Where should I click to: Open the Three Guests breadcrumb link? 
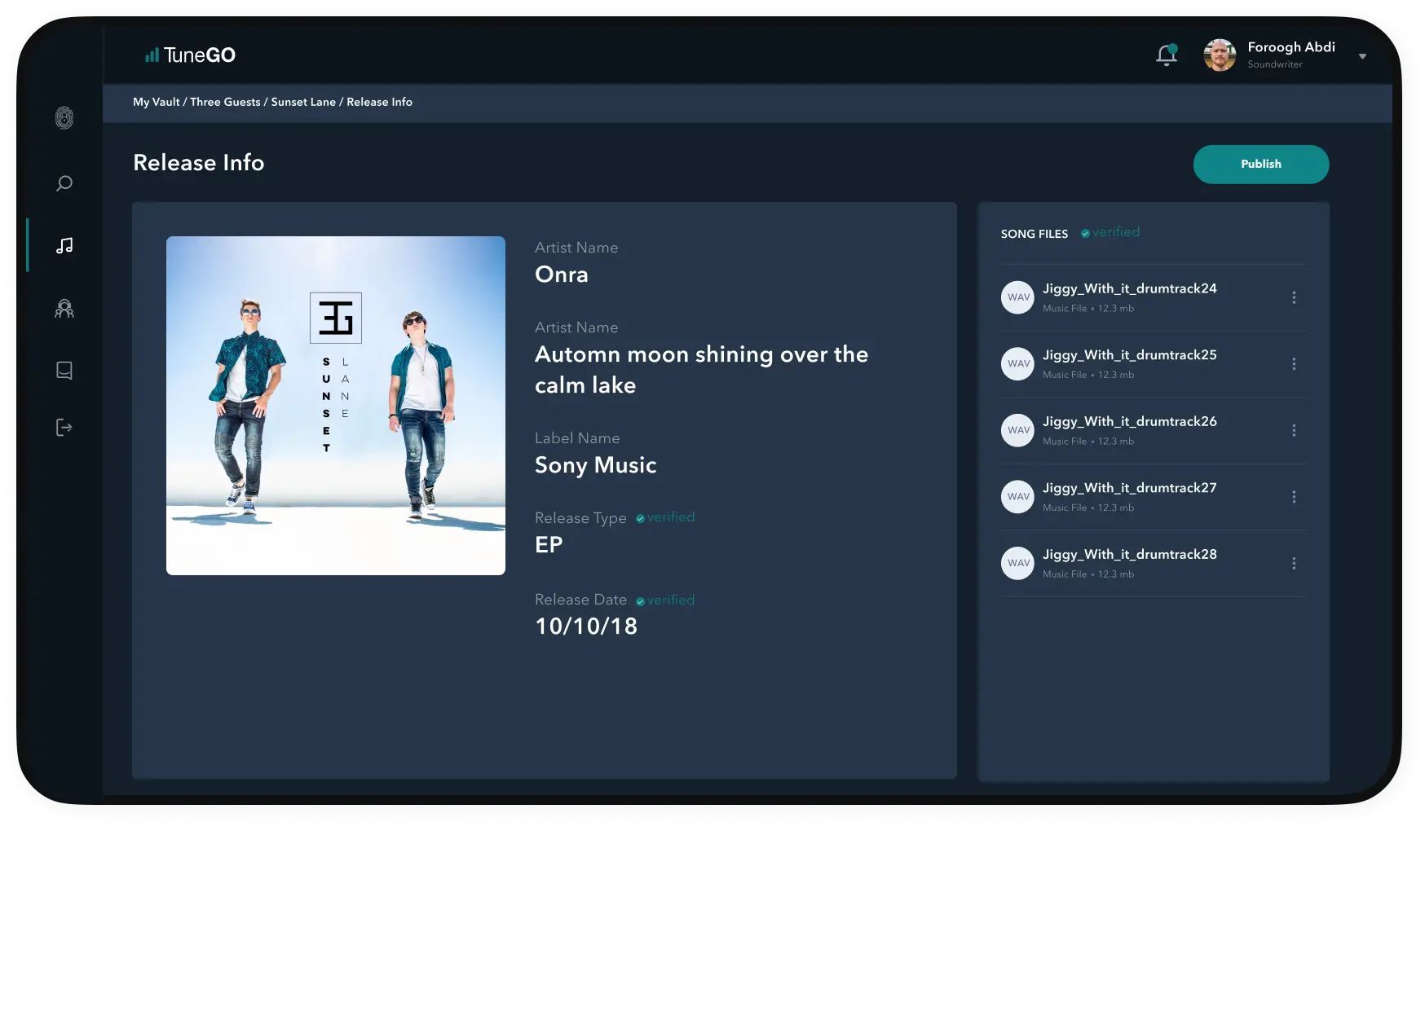pyautogui.click(x=225, y=102)
